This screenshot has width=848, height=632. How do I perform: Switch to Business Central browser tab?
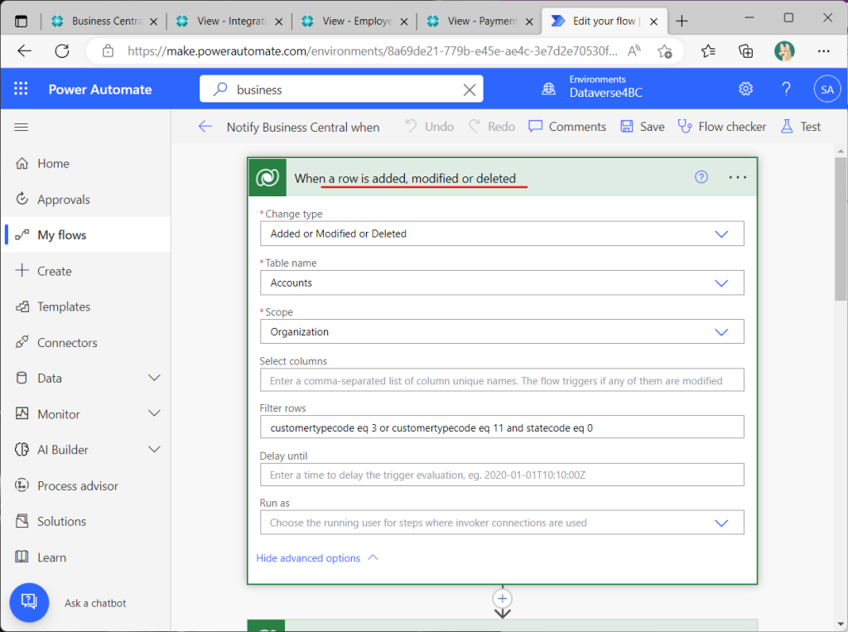pos(104,21)
